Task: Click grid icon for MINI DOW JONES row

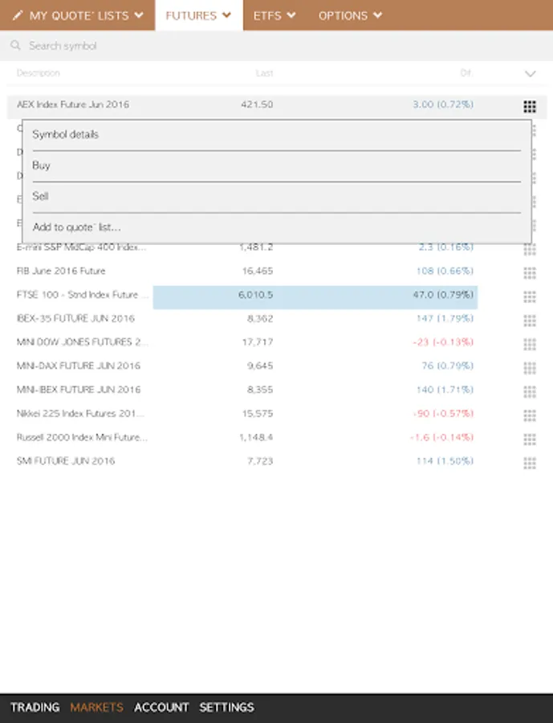Action: 529,344
